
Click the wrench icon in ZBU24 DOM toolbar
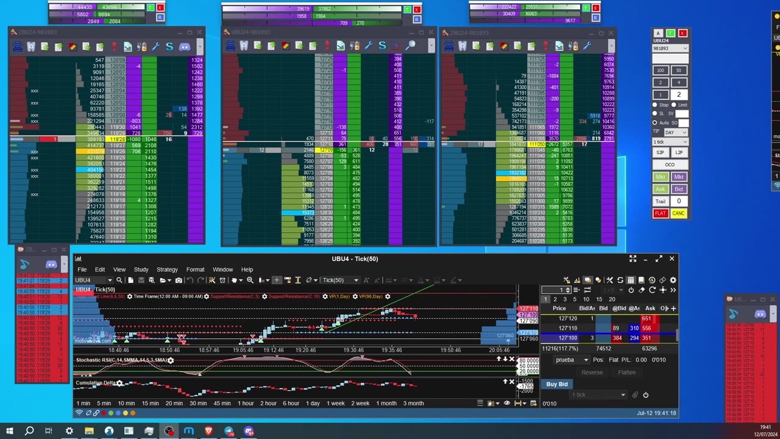pyautogui.click(x=155, y=46)
